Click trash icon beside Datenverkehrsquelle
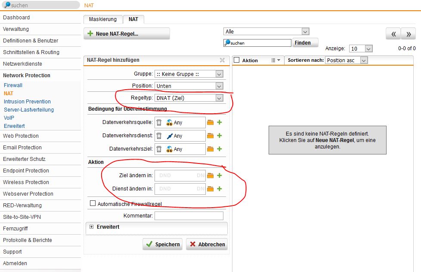 tap(159, 123)
